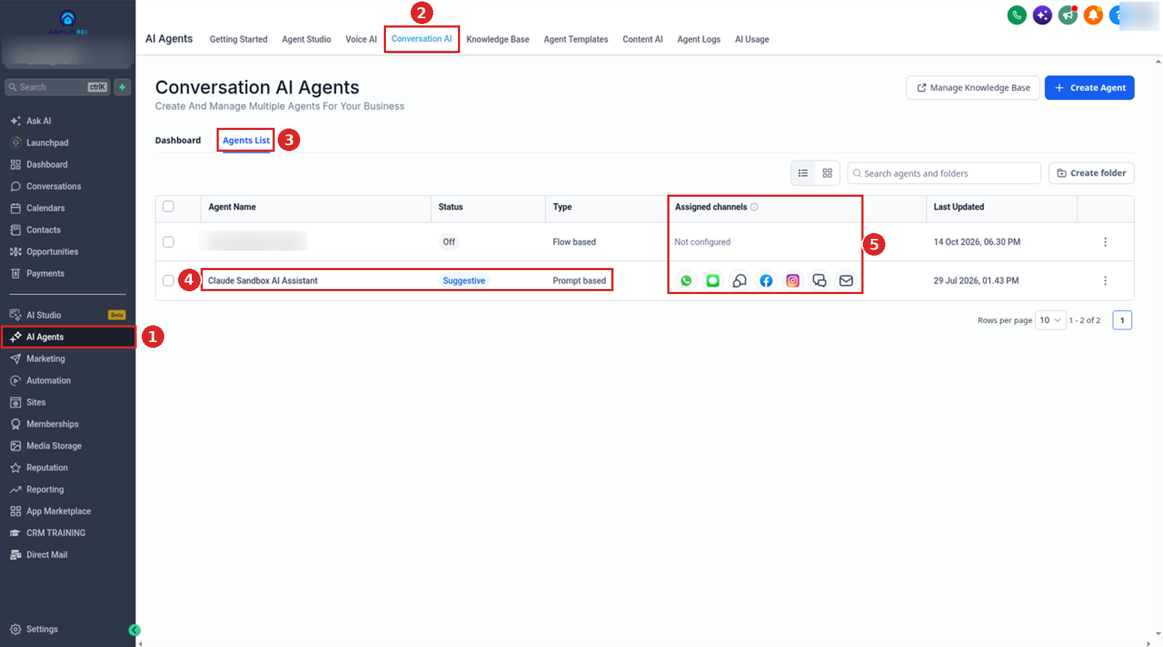Open the orange notifications bell
This screenshot has height=647, width=1163.
(1093, 15)
